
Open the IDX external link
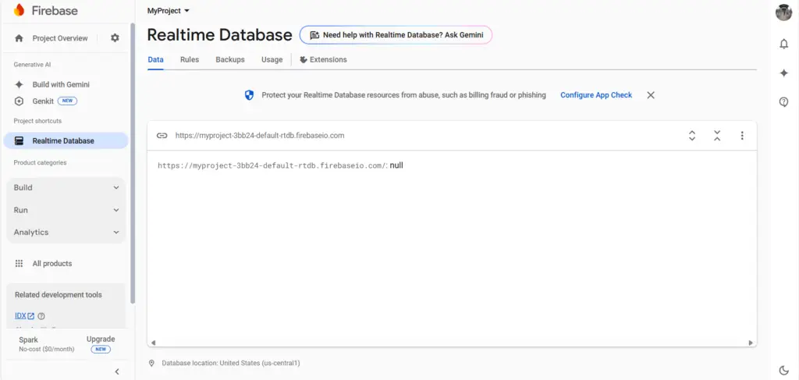tap(24, 316)
